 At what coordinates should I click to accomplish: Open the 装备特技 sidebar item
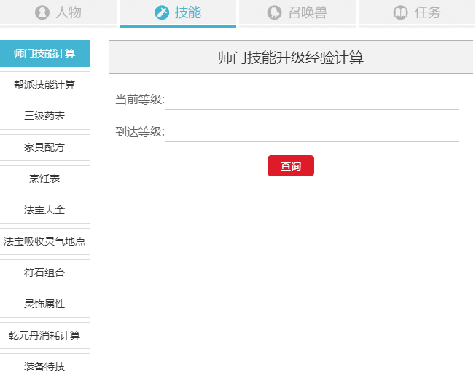pyautogui.click(x=45, y=367)
